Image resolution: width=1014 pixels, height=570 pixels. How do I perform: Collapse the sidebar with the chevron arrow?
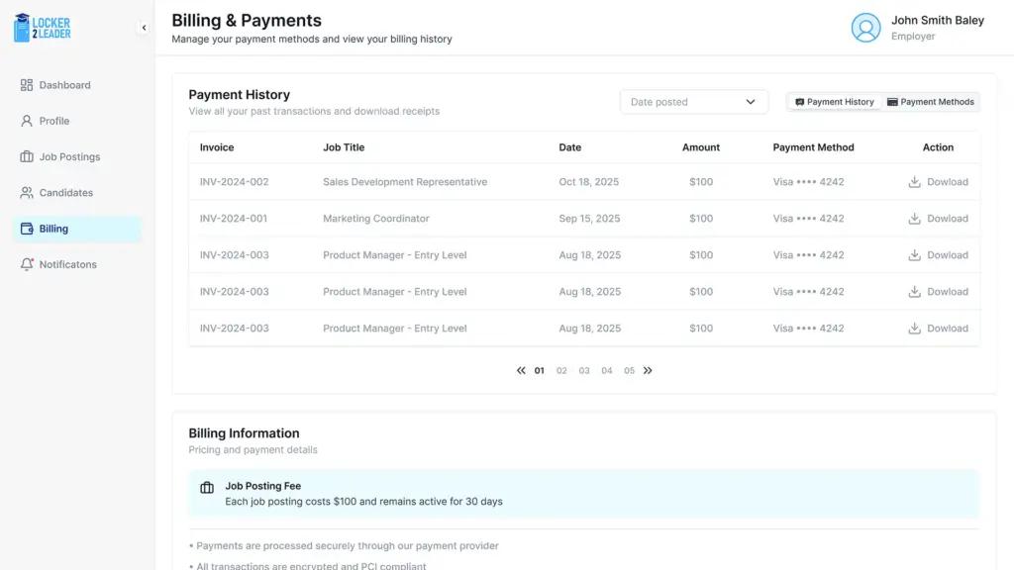tap(144, 28)
